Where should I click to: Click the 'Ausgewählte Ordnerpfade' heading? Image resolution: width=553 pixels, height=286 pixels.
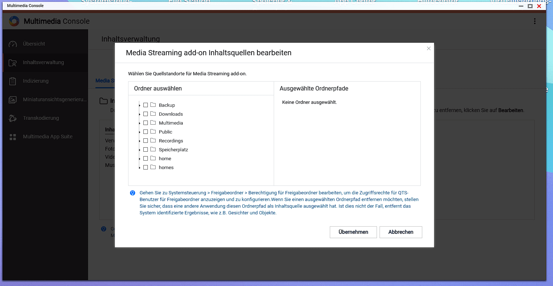coord(314,88)
